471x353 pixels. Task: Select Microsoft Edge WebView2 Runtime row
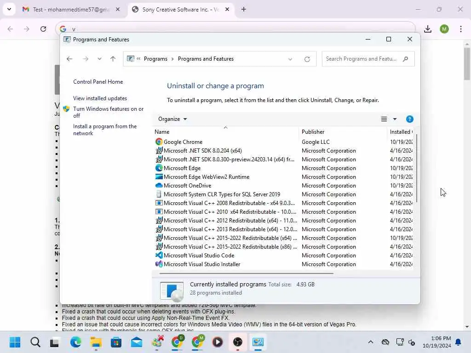click(x=283, y=177)
